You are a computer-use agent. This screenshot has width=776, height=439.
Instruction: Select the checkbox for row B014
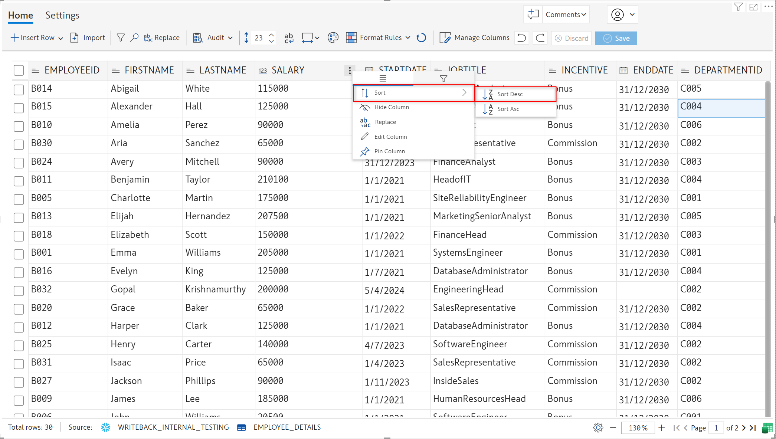(19, 89)
